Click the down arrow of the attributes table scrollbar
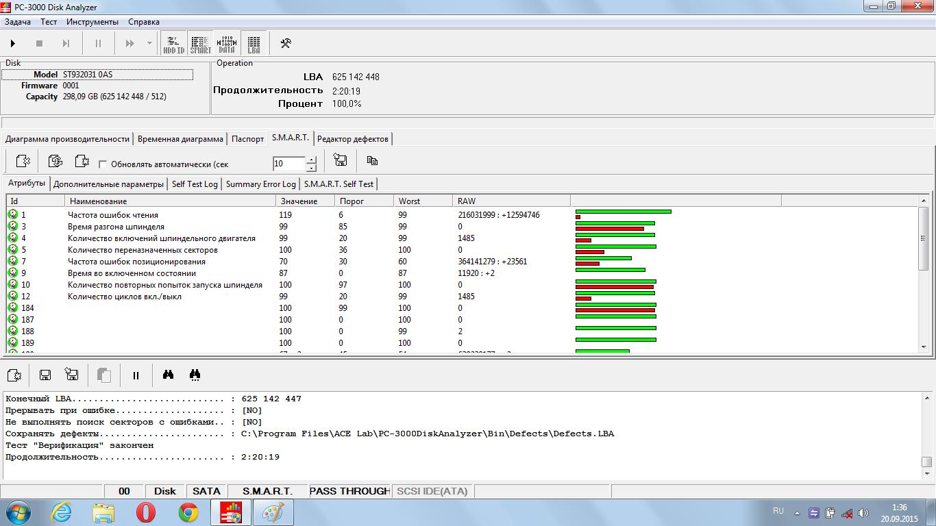The image size is (936, 526). (924, 349)
